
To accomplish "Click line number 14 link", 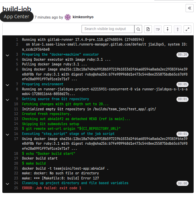I will click(x=16, y=124).
